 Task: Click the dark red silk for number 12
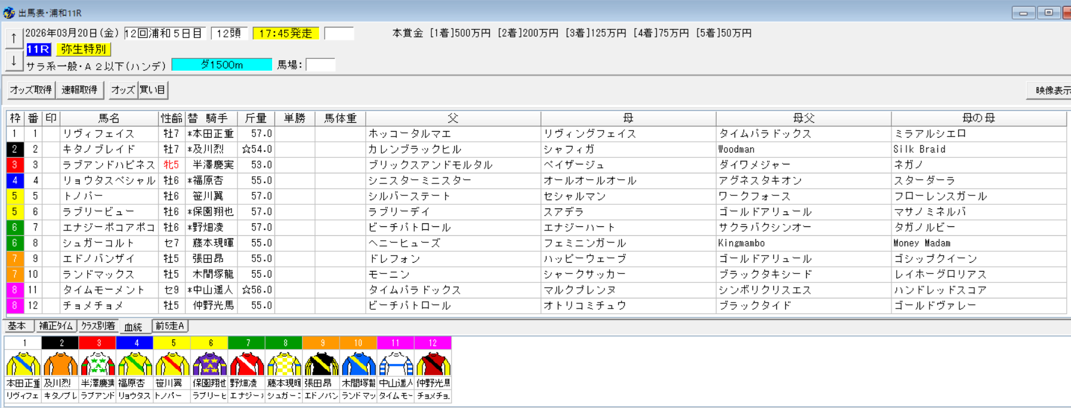click(x=433, y=363)
